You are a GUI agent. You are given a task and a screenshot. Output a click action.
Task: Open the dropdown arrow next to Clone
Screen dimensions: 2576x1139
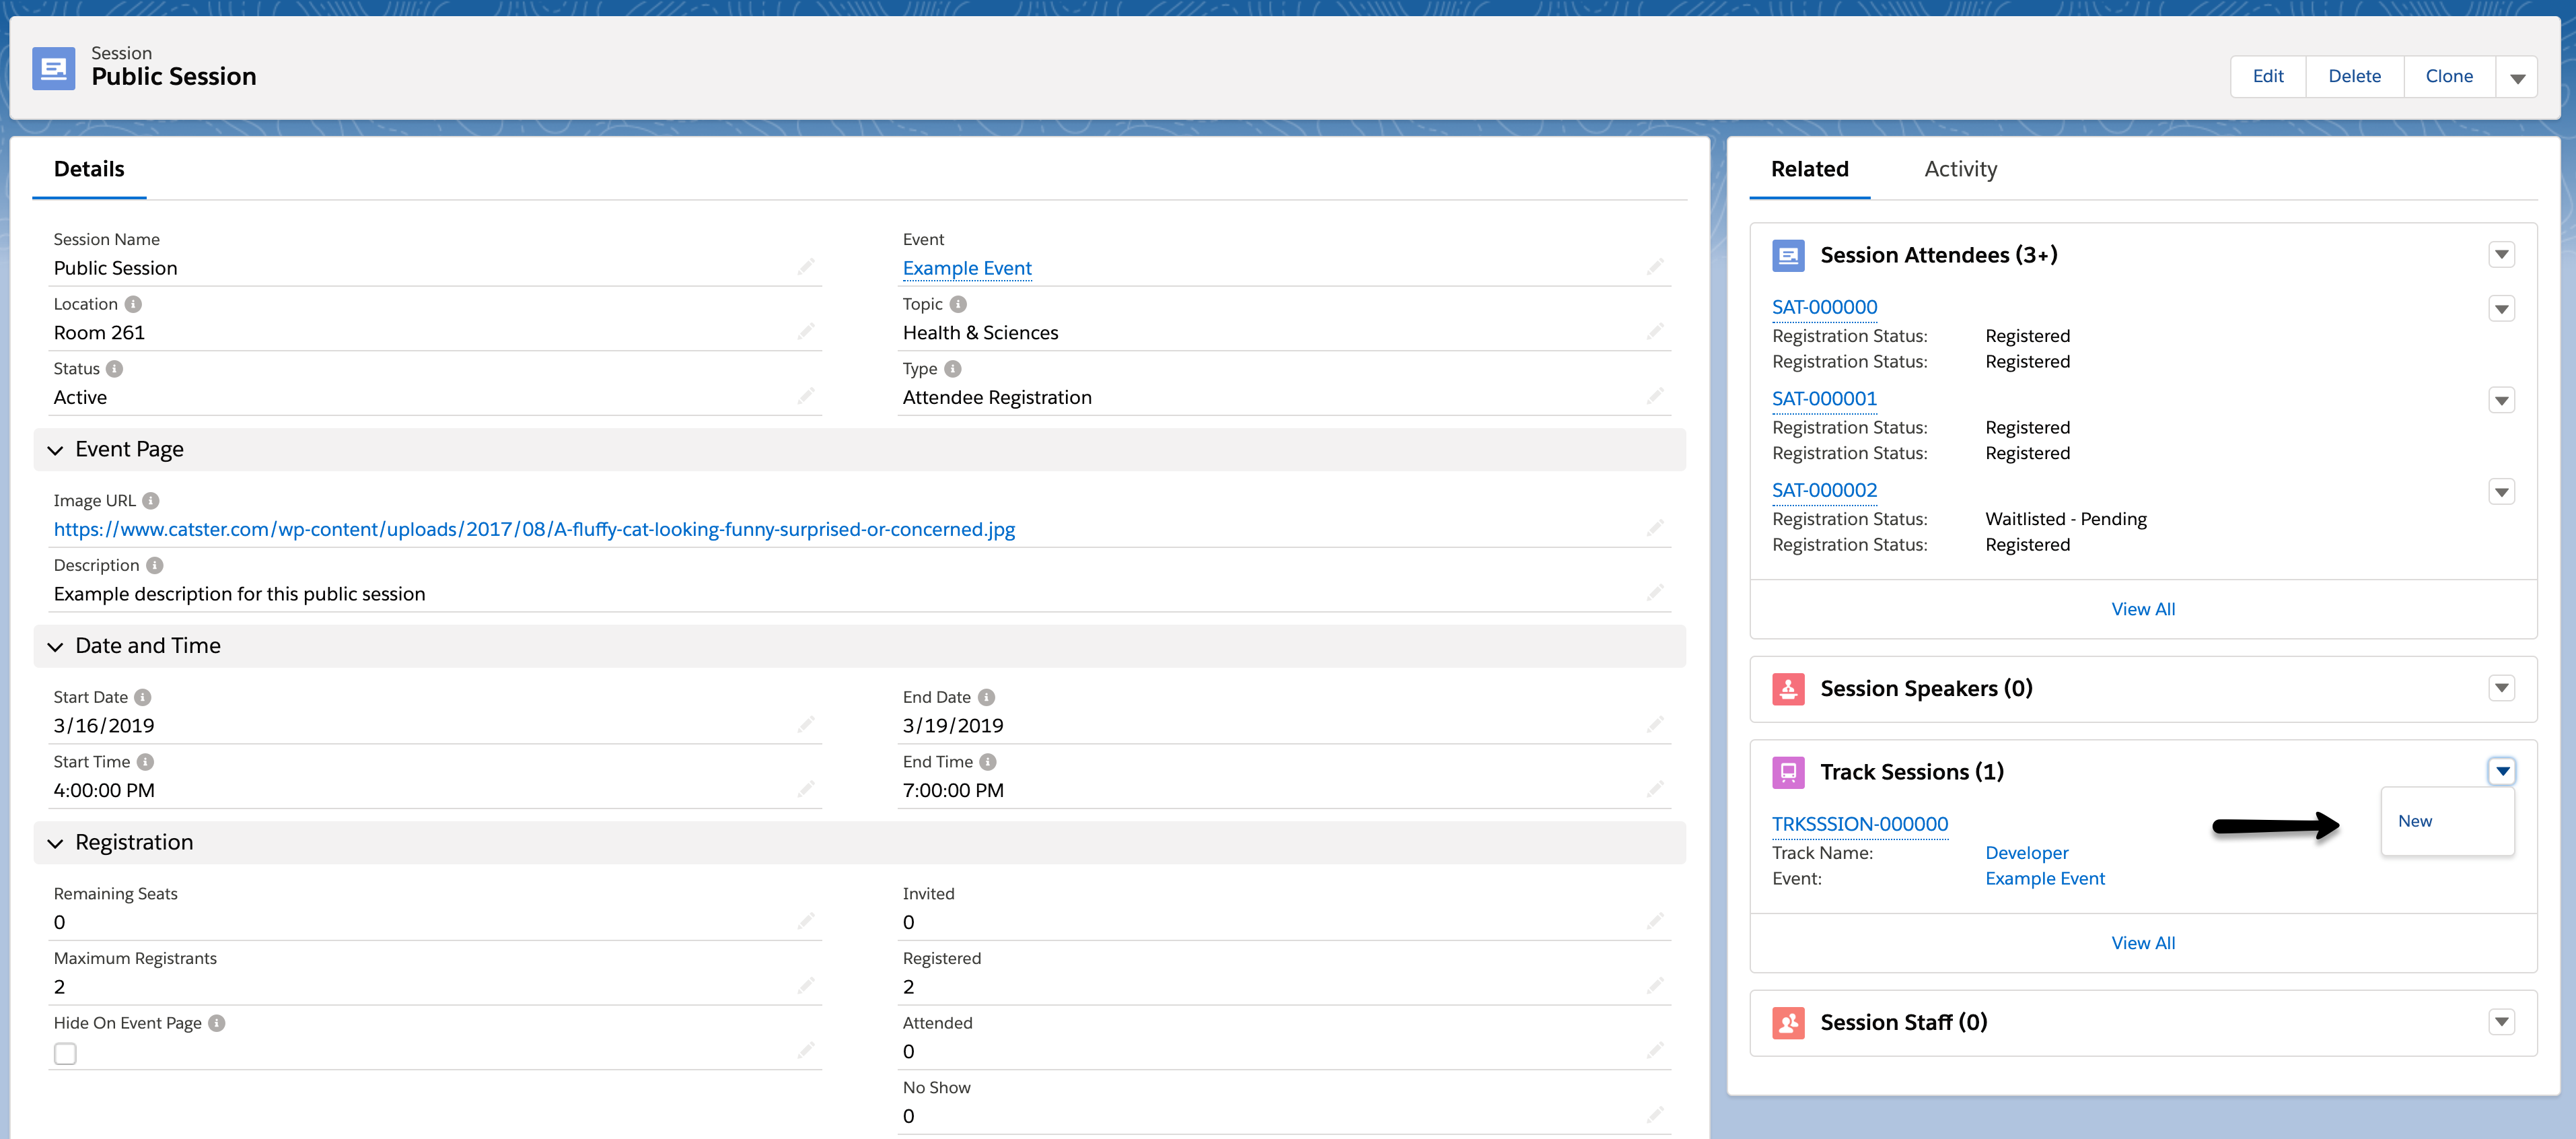coord(2517,77)
